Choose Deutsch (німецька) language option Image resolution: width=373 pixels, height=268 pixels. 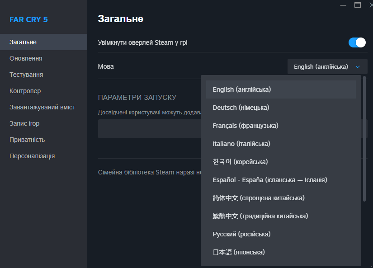pyautogui.click(x=281, y=108)
